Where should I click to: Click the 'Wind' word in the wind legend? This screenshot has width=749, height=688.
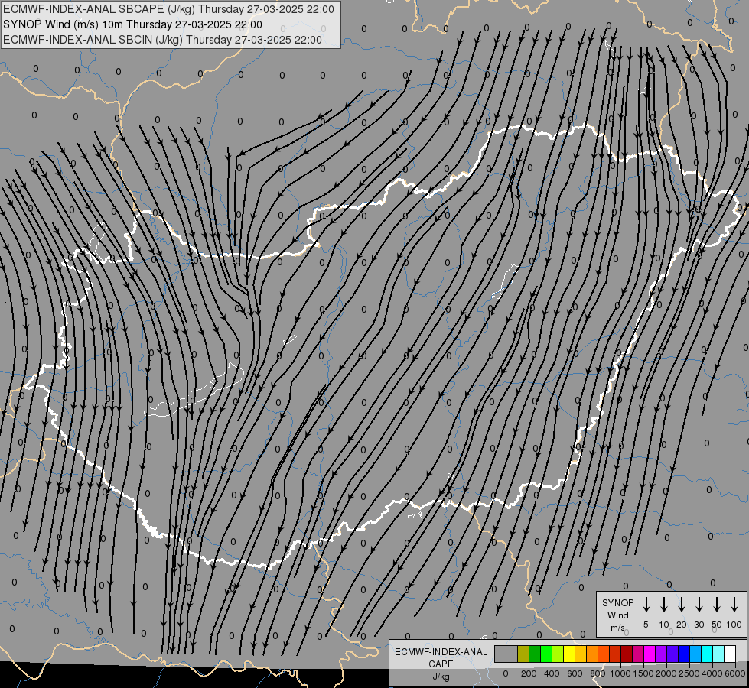[617, 615]
